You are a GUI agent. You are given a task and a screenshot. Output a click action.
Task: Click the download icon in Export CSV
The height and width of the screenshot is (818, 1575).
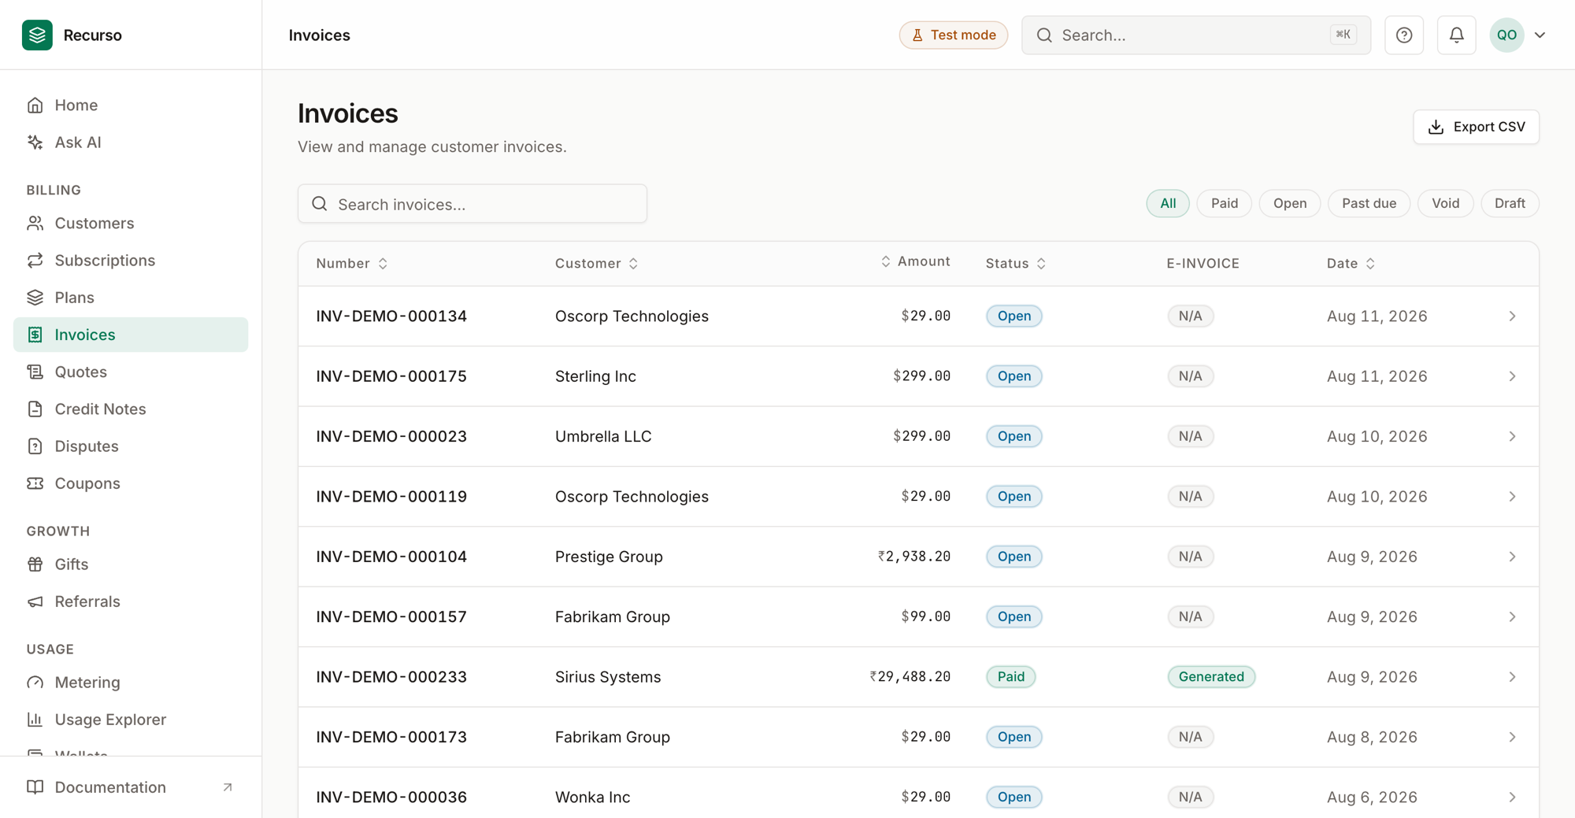[x=1436, y=127]
